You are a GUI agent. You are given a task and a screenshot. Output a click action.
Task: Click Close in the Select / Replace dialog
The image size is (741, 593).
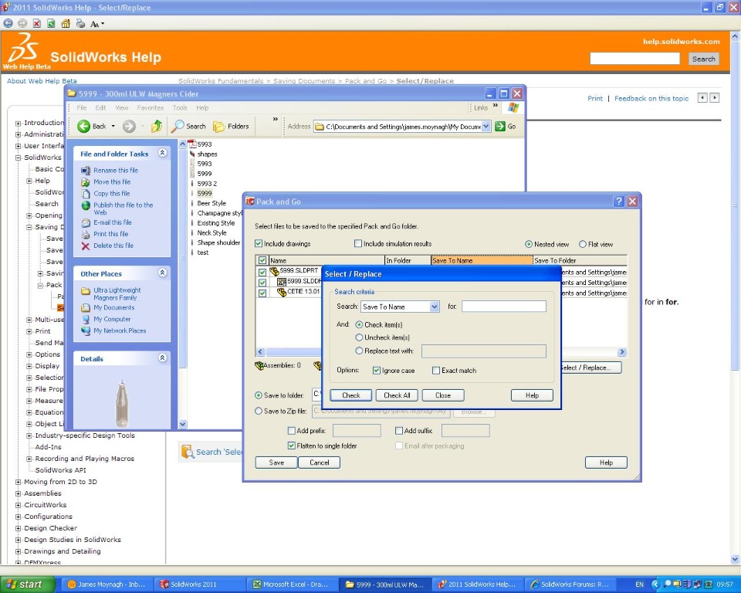[443, 395]
